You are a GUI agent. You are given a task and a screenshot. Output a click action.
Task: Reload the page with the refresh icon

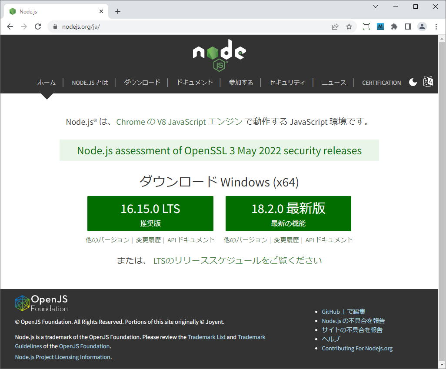38,27
